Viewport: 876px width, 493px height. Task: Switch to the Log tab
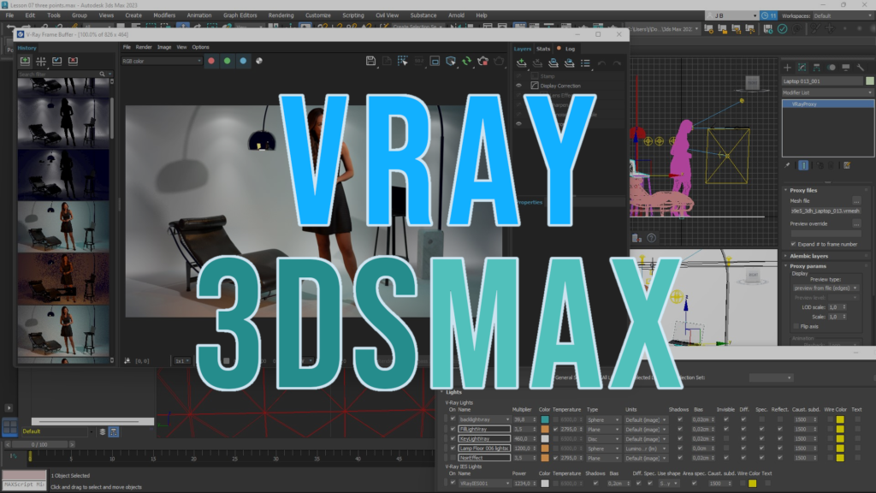click(x=570, y=49)
